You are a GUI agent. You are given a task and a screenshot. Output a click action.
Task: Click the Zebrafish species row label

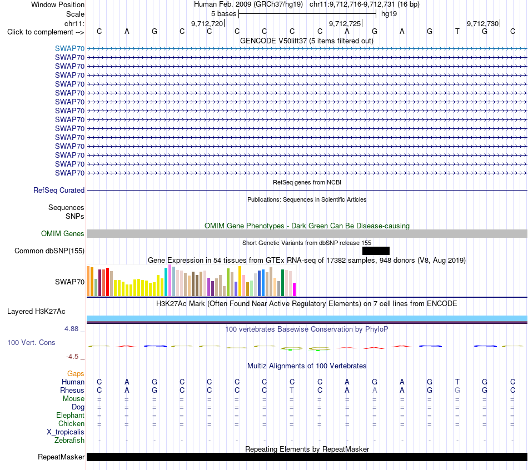point(69,440)
